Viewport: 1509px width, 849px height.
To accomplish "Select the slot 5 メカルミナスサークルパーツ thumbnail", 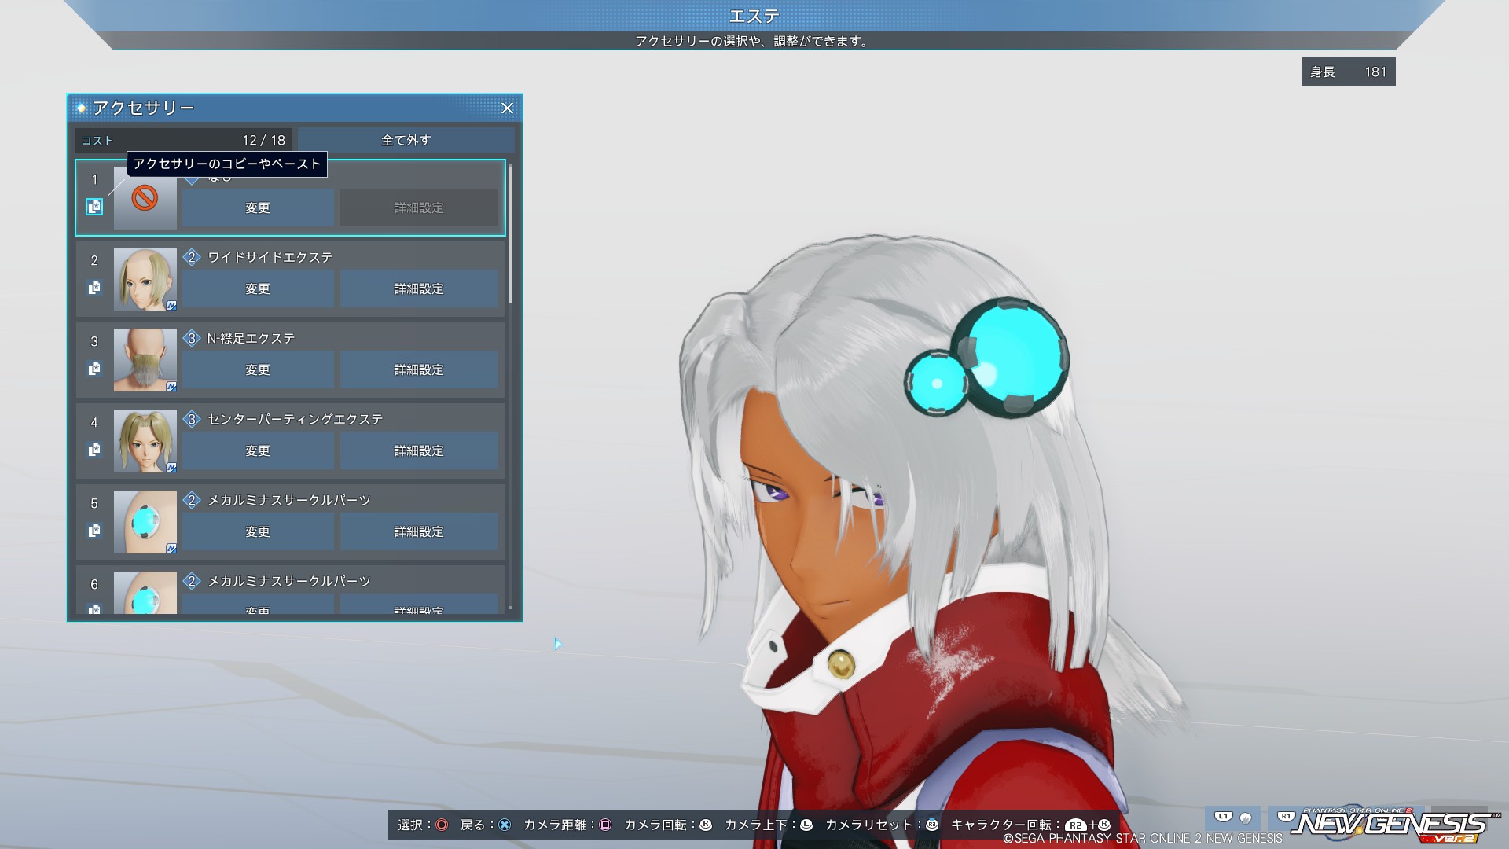I will pyautogui.click(x=145, y=522).
